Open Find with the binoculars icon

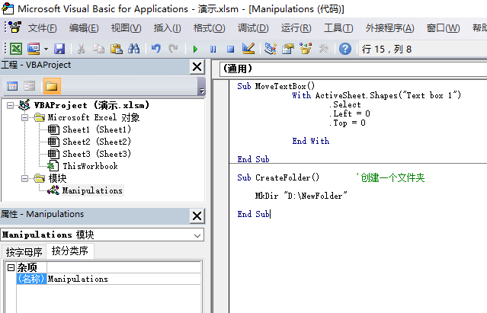pyautogui.click(x=134, y=49)
